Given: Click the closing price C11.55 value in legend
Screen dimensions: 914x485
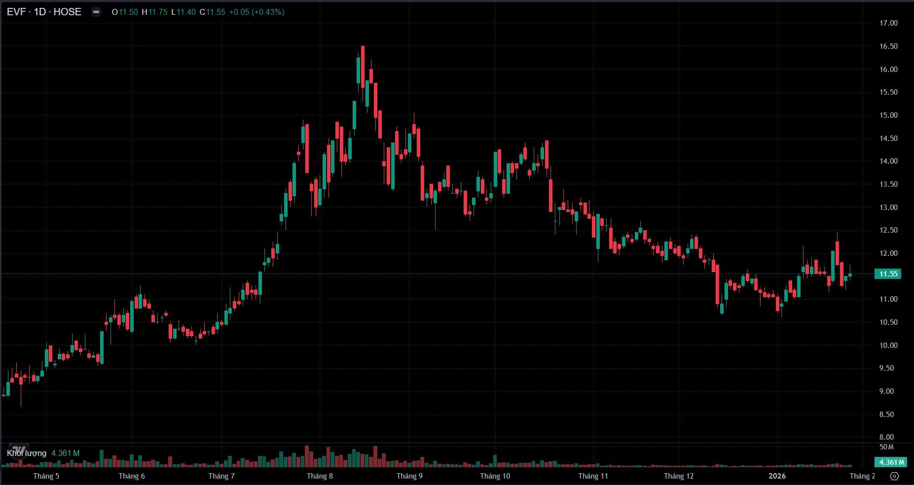Looking at the screenshot, I should pyautogui.click(x=213, y=12).
